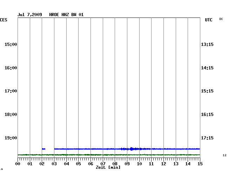Click the 11 minute tick label
The height and width of the screenshot is (173, 228).
click(x=152, y=164)
